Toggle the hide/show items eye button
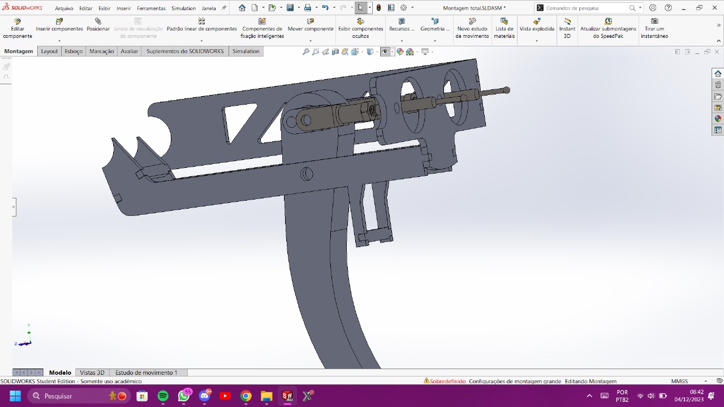 385,51
